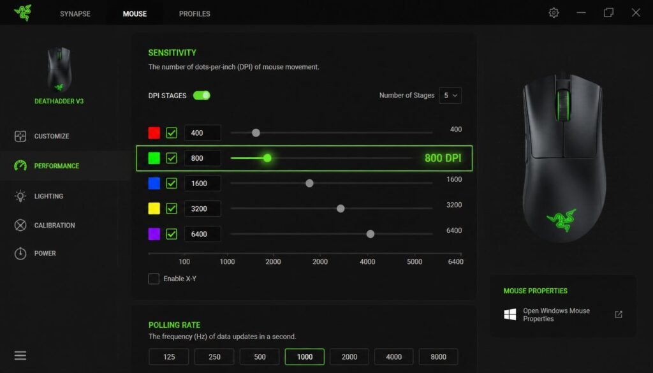Click the "POLLING RATE" heading

click(x=174, y=325)
